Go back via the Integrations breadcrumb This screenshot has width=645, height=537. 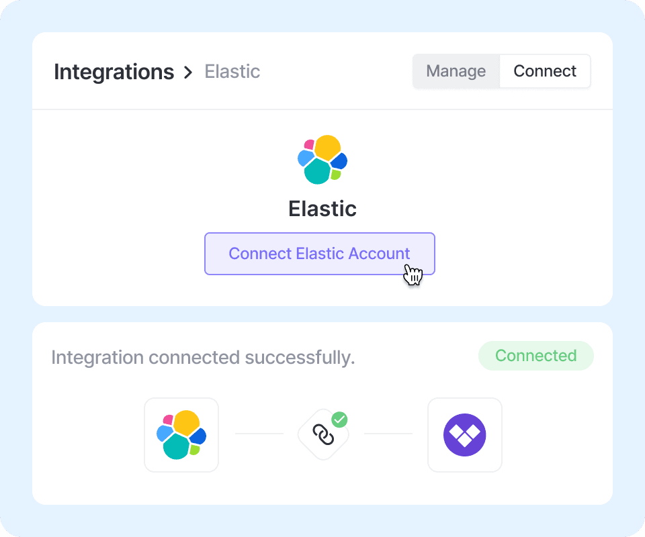coord(114,72)
